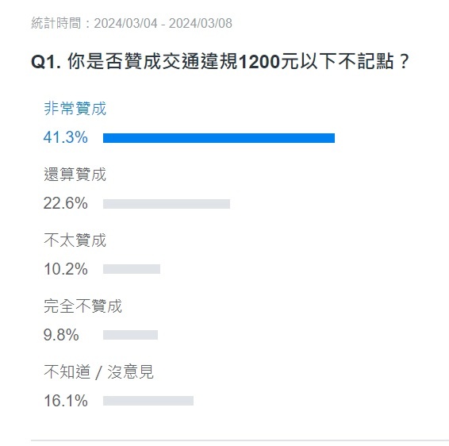The height and width of the screenshot is (446, 449).
Task: Click the gray 不太贊成 result bar
Action: [132, 269]
